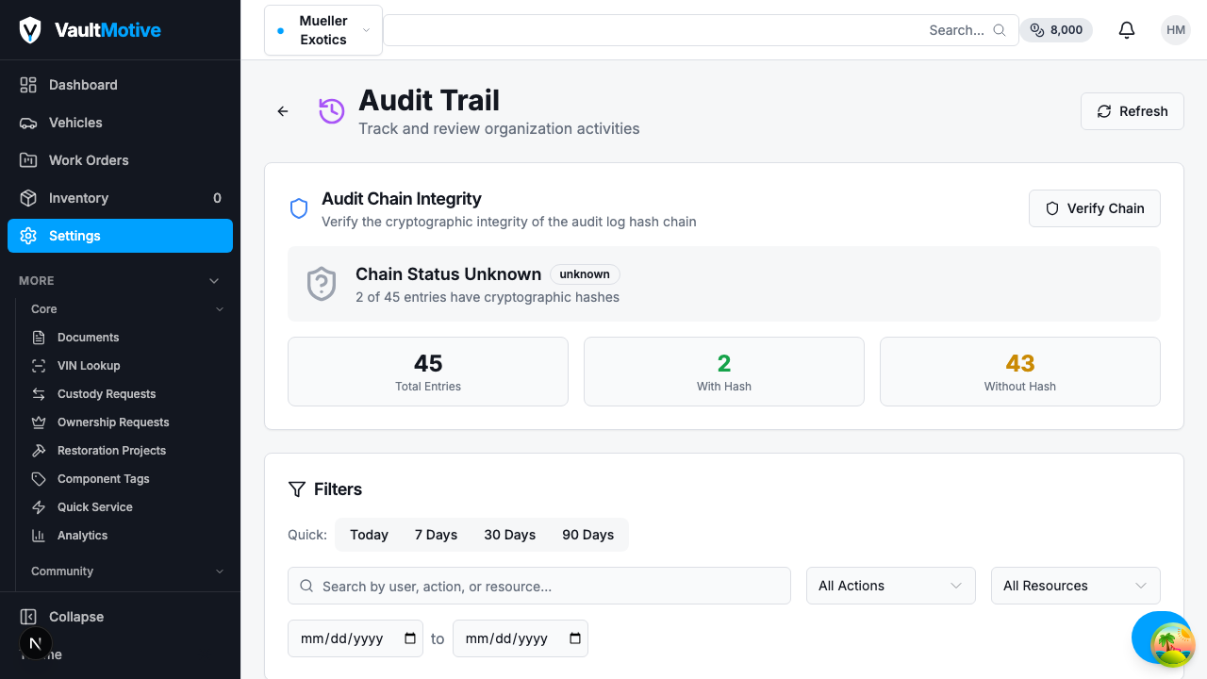The height and width of the screenshot is (679, 1207).
Task: Click into the top search field
Action: point(701,30)
